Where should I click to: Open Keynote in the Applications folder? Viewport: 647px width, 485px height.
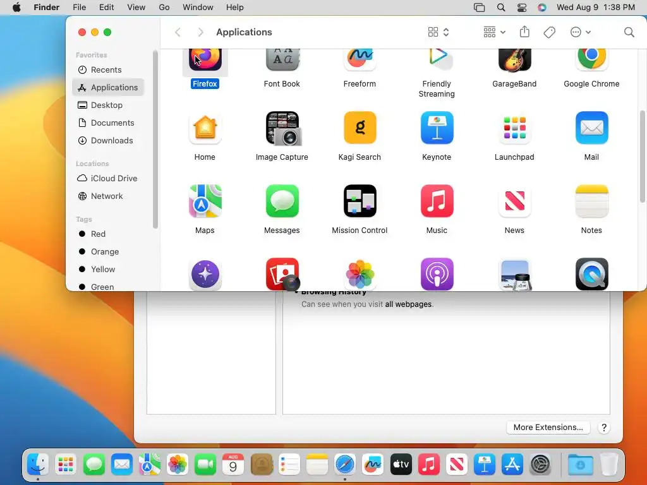pos(437,128)
